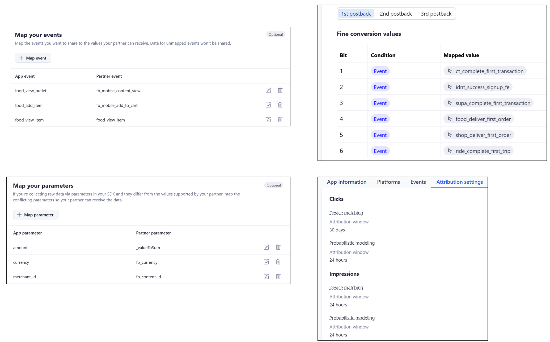Screen dimensions: 550x342
Task: Edit the food_view_outlet event mapping
Action: point(268,90)
